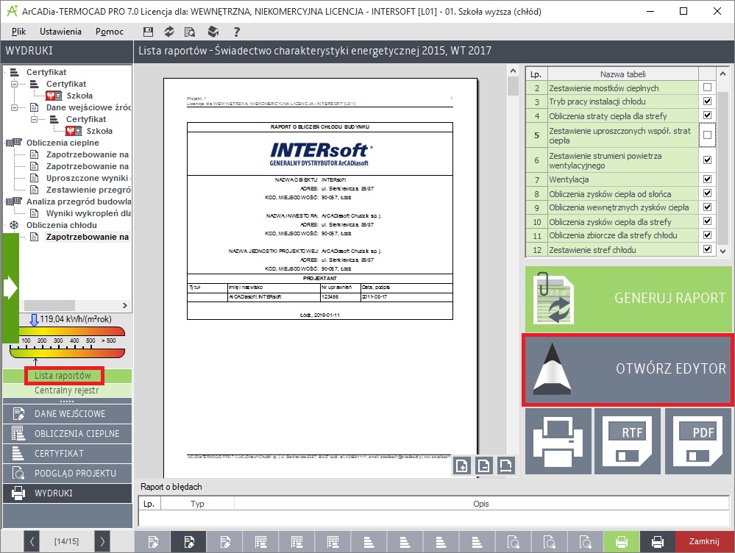Uncheck Obliczenia zysków ciepła dla strefy
Viewport: 735px width, 553px height.
[x=707, y=221]
